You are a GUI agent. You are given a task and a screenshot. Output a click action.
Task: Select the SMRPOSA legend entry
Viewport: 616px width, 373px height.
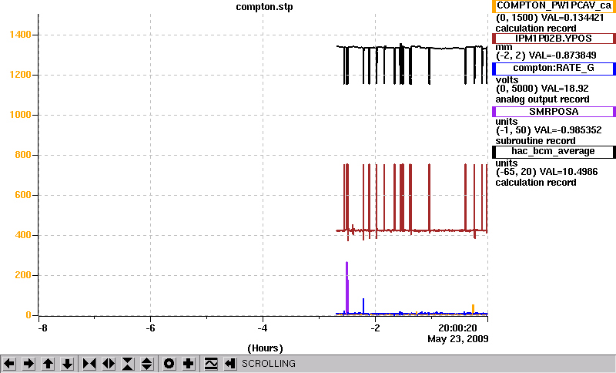(554, 112)
